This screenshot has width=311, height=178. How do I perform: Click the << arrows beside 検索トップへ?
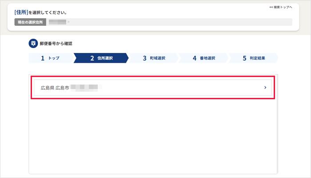271,7
